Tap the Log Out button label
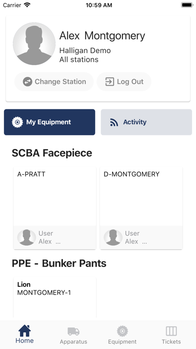This screenshot has width=196, height=349. tap(130, 82)
